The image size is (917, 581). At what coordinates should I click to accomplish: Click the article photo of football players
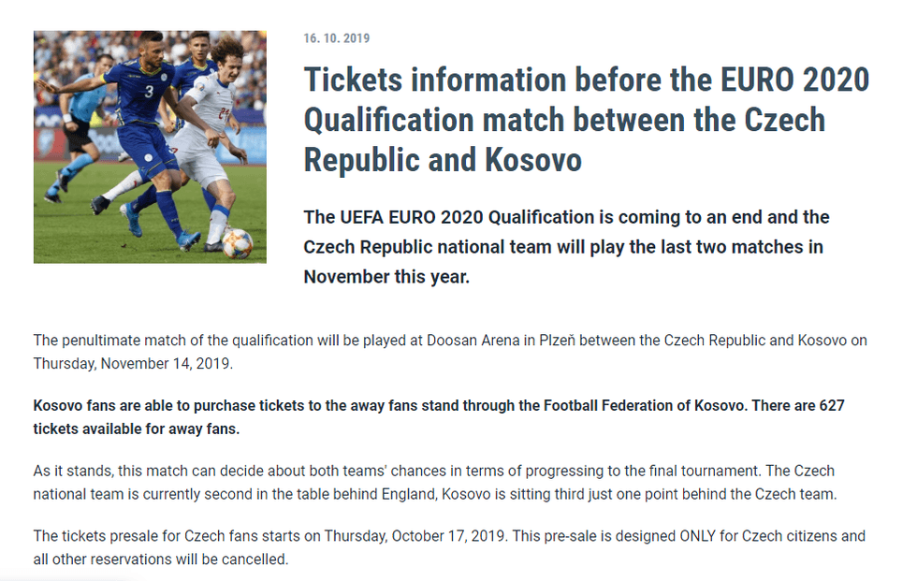150,146
